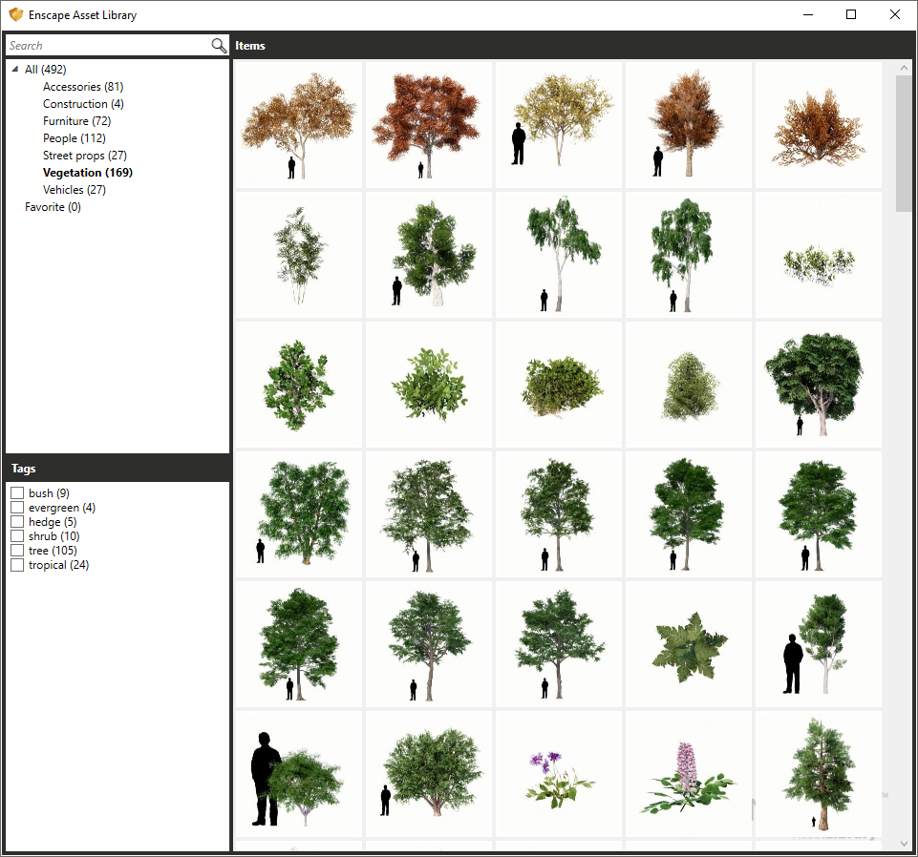This screenshot has width=918, height=857.
Task: Select the first autumn tree thumbnail
Action: click(298, 125)
